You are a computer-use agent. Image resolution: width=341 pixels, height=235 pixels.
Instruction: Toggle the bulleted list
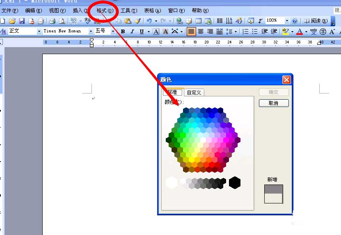coord(255,32)
